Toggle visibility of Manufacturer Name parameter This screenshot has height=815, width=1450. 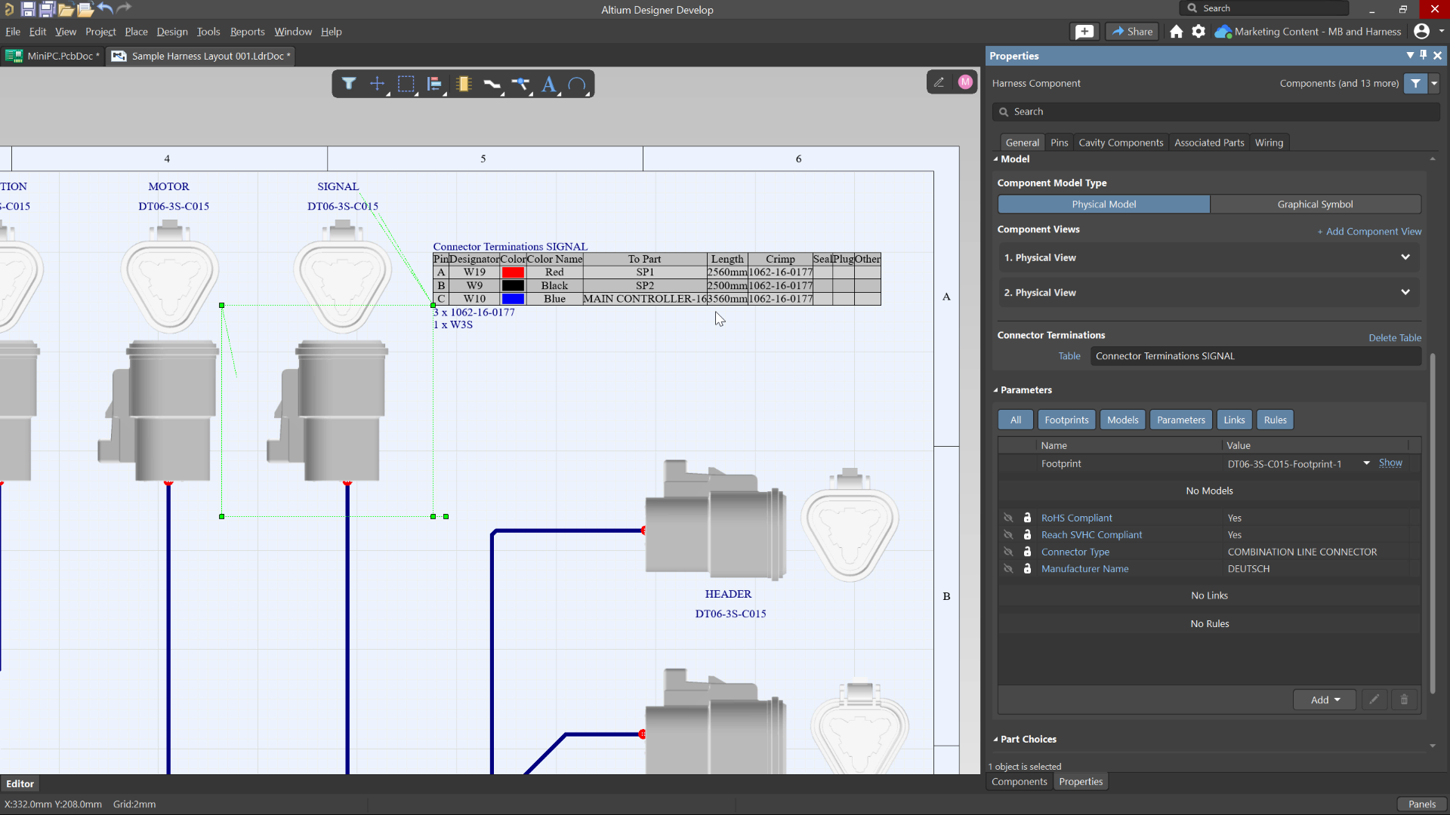(1008, 569)
